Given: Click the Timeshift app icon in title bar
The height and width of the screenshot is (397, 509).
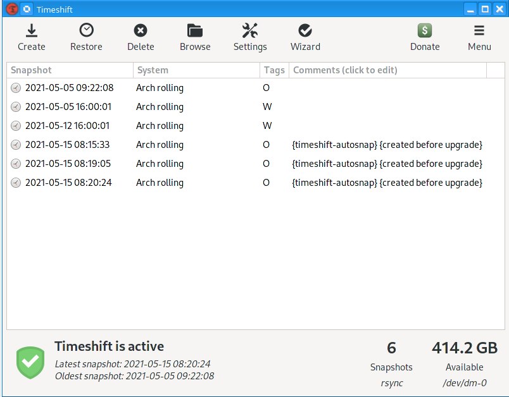Looking at the screenshot, I should pos(12,9).
